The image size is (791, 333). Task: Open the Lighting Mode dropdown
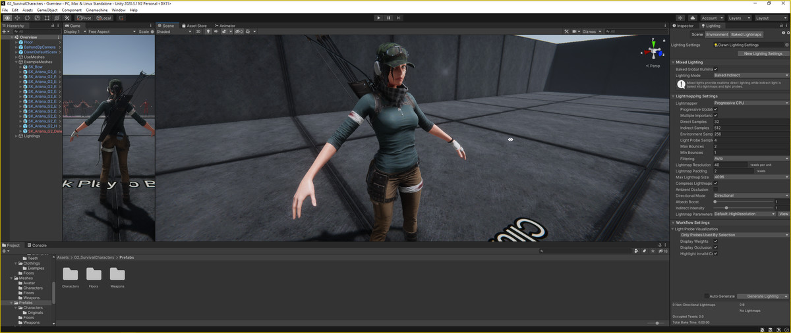point(751,76)
